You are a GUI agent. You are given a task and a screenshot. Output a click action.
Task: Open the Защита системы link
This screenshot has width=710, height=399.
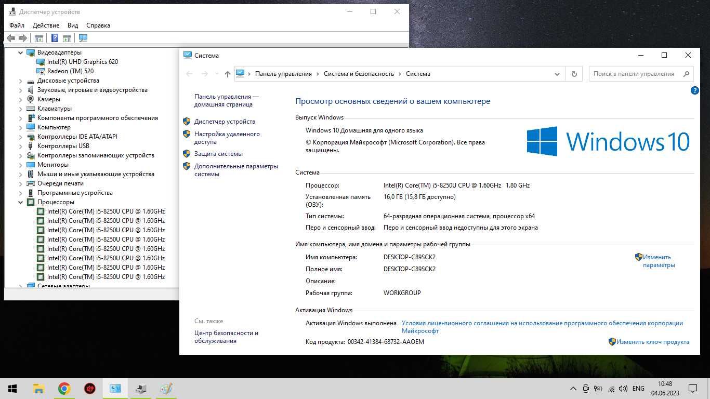click(218, 154)
